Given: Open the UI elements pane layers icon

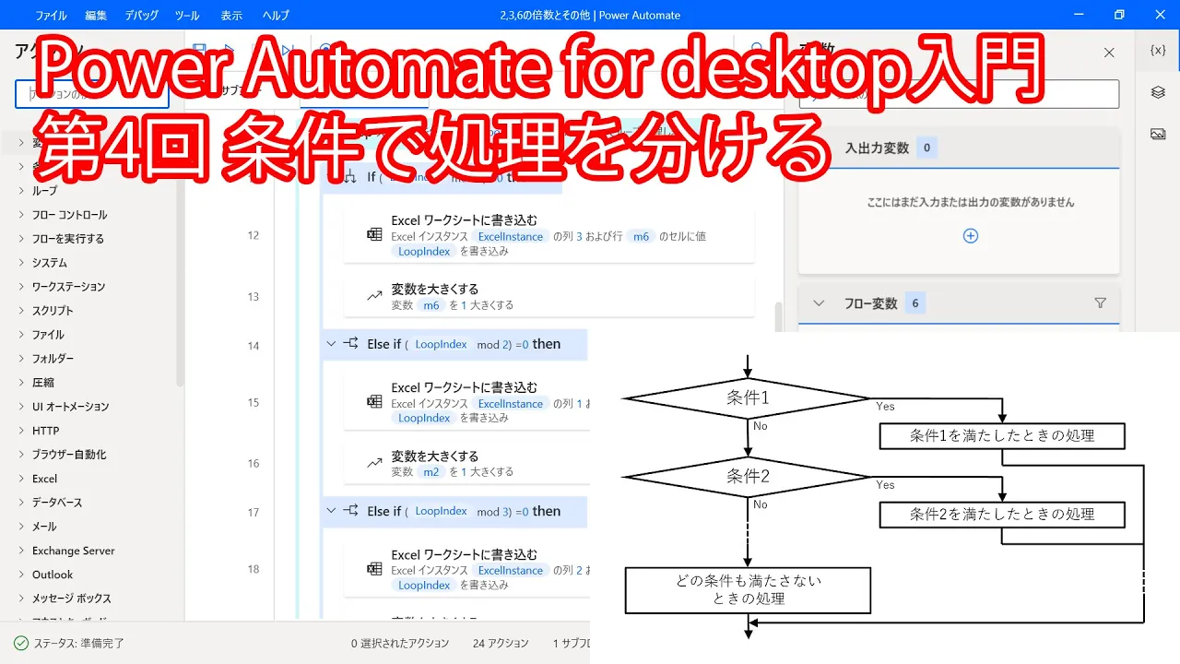Looking at the screenshot, I should (x=1158, y=92).
